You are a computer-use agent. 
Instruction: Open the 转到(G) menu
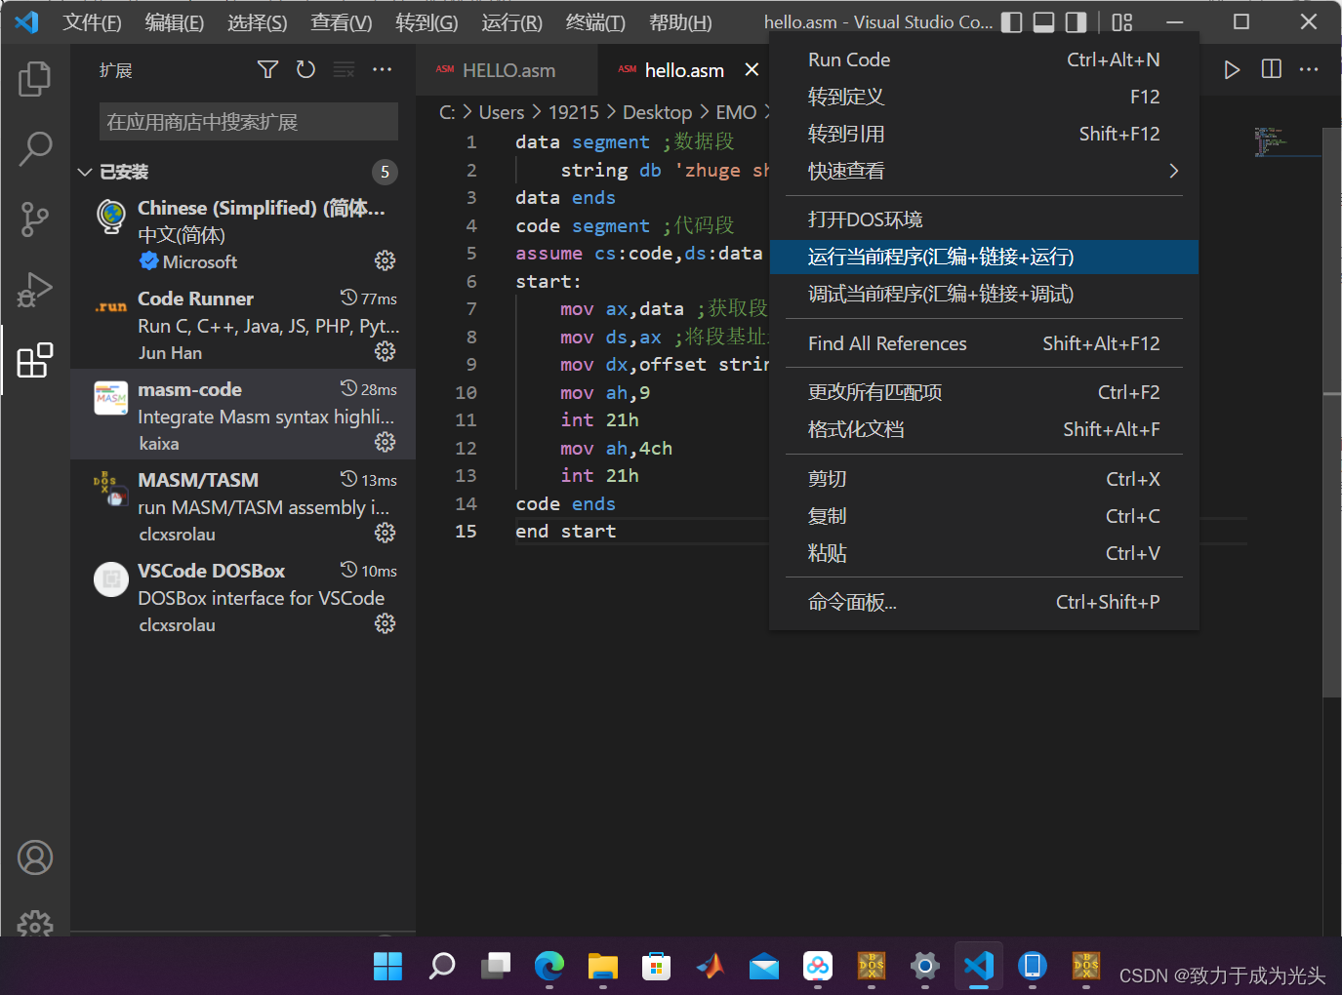click(427, 22)
